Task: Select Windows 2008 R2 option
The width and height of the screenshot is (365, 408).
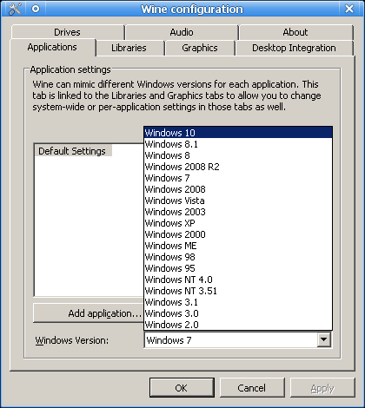Action: click(x=238, y=167)
